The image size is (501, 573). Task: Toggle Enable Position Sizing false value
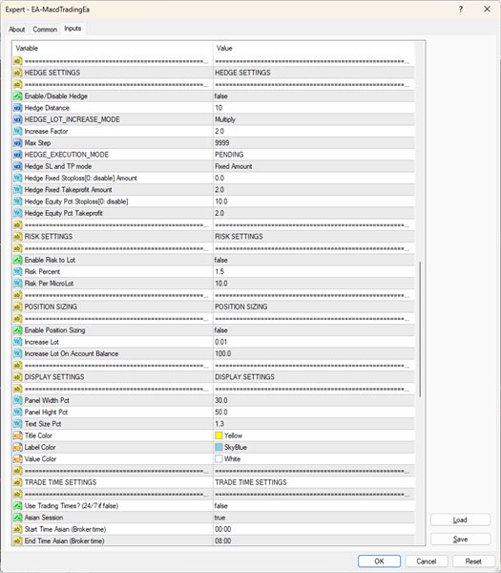pos(314,330)
